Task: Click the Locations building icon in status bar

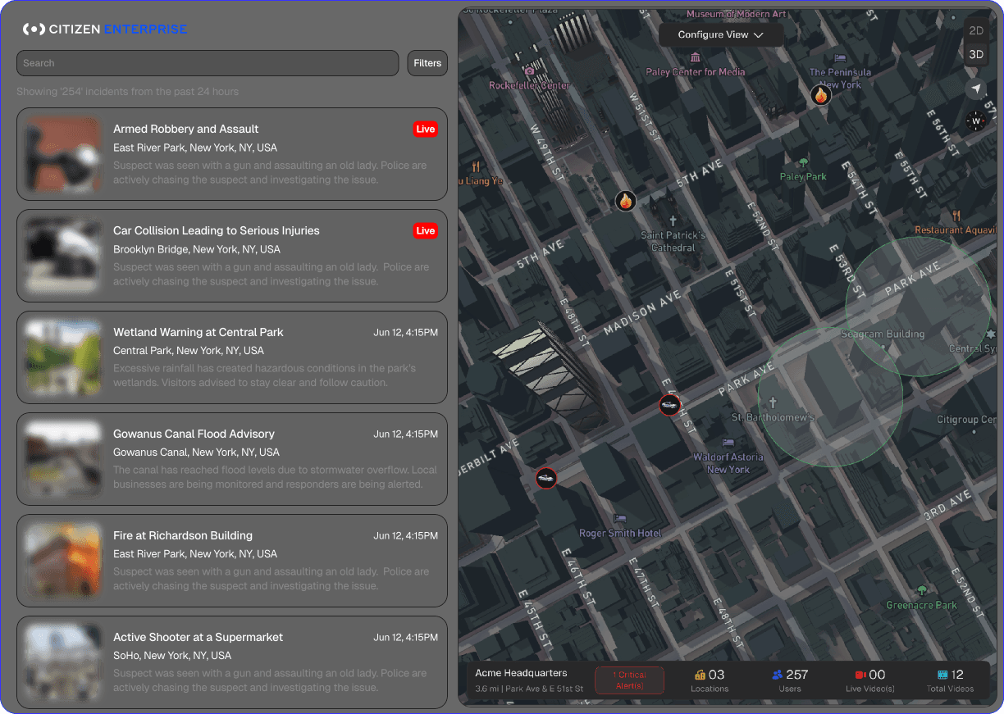Action: point(700,675)
